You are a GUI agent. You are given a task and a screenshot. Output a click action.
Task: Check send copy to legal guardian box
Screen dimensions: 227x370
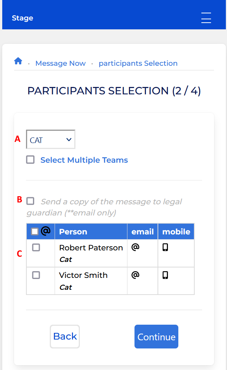[30, 201]
